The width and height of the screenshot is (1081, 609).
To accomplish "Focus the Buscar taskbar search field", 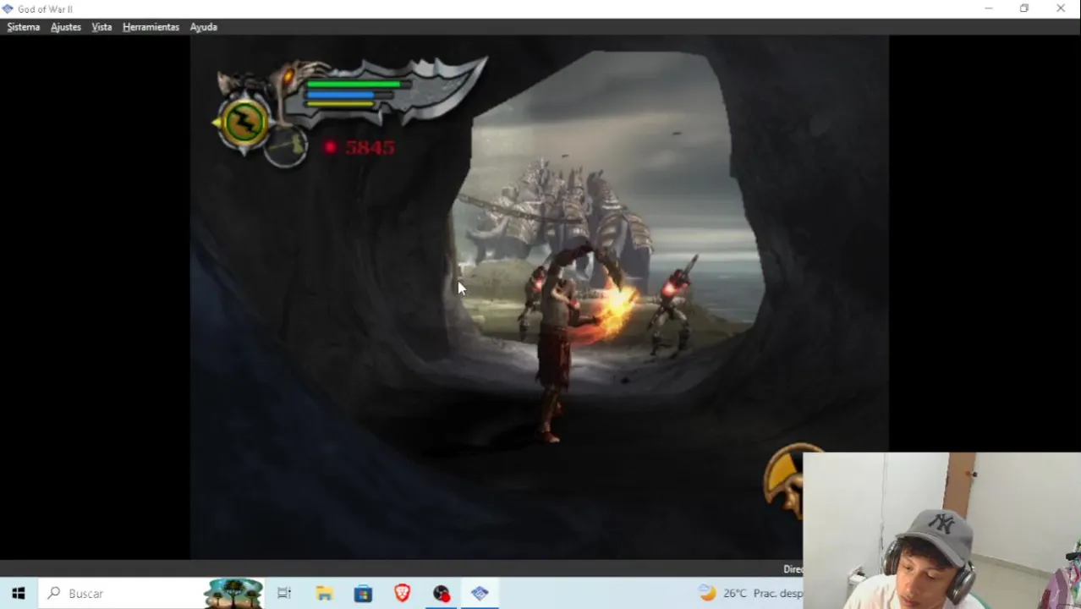I will 152,594.
